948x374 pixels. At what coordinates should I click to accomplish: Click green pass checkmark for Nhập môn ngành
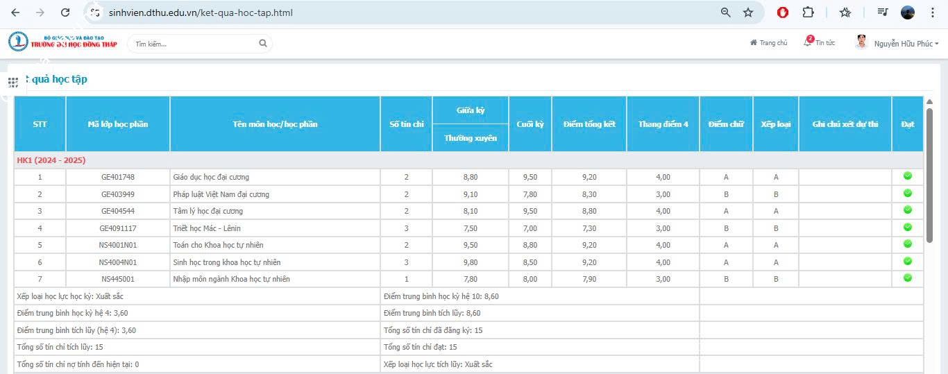[x=907, y=278]
